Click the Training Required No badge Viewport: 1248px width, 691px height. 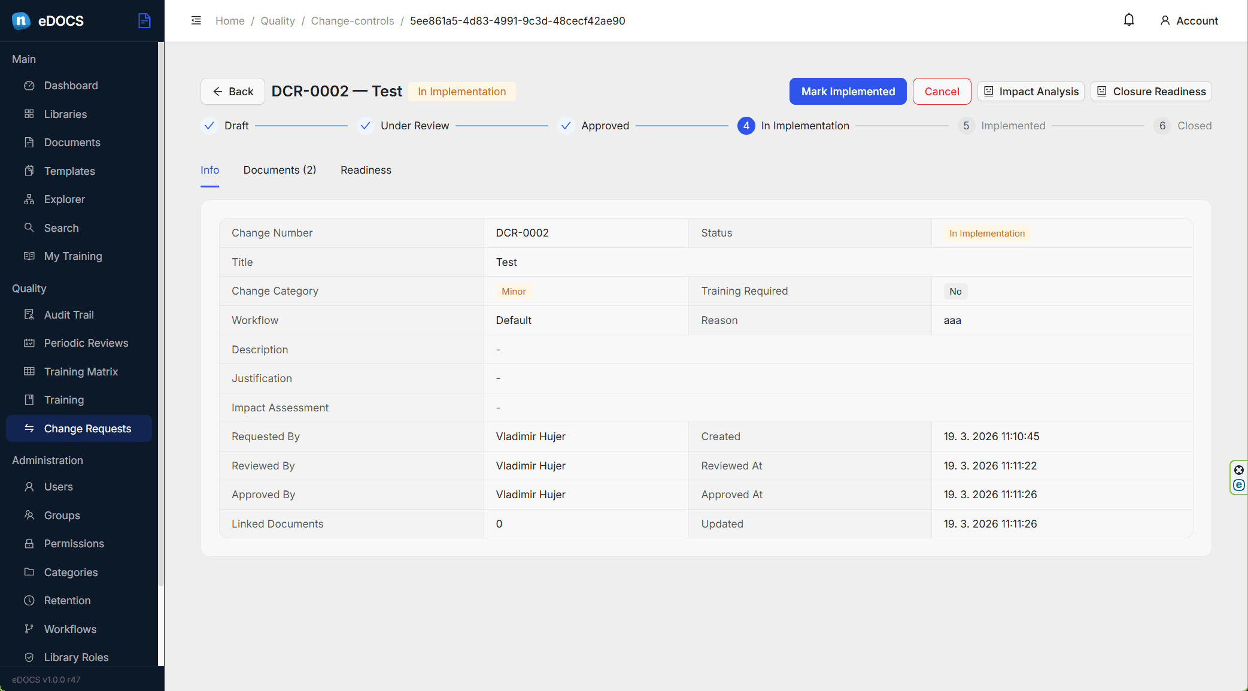point(955,292)
